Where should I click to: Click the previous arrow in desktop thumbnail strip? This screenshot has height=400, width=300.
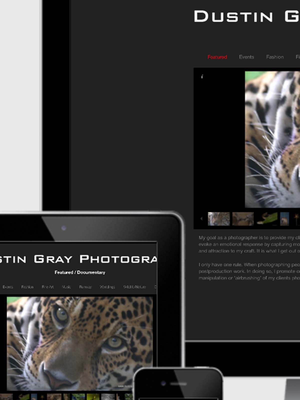(x=201, y=219)
